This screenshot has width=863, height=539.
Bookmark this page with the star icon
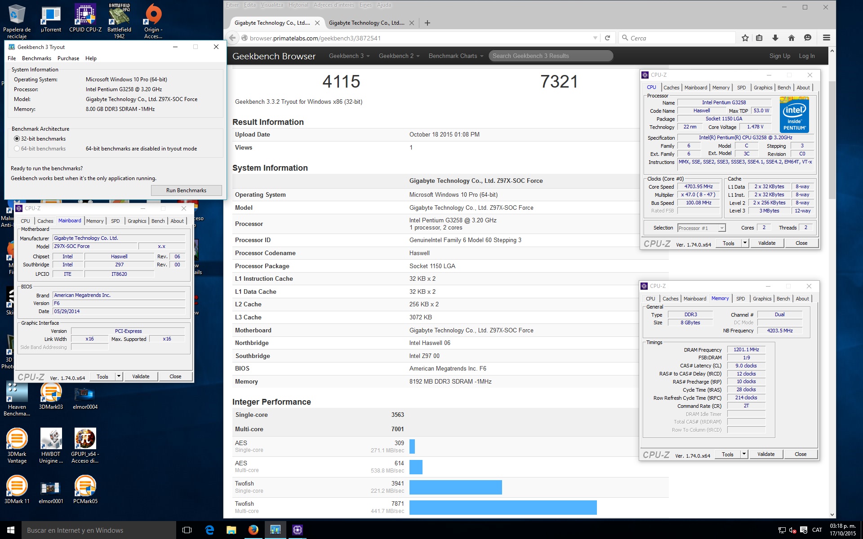(x=745, y=38)
